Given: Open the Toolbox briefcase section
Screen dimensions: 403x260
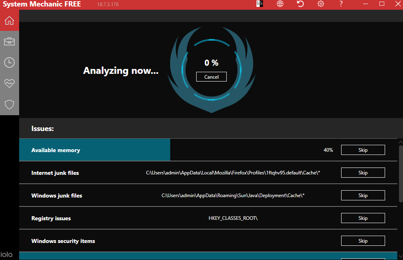Looking at the screenshot, I should (9, 41).
